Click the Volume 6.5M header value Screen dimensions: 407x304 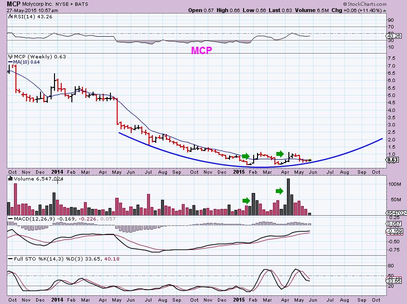pyautogui.click(x=312, y=11)
